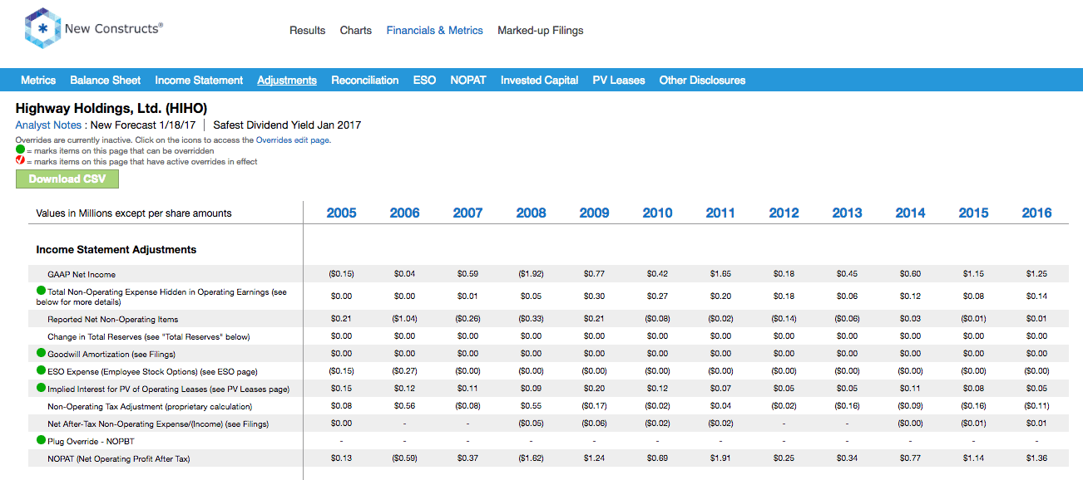Open the Analyst Notes link

tap(48, 125)
